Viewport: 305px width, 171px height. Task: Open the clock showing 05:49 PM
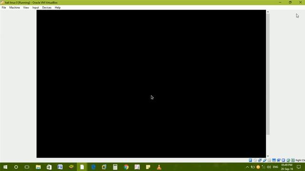(x=287, y=167)
